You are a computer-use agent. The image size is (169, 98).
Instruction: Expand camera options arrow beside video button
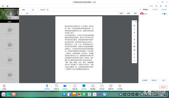pyautogui.click(x=70, y=86)
